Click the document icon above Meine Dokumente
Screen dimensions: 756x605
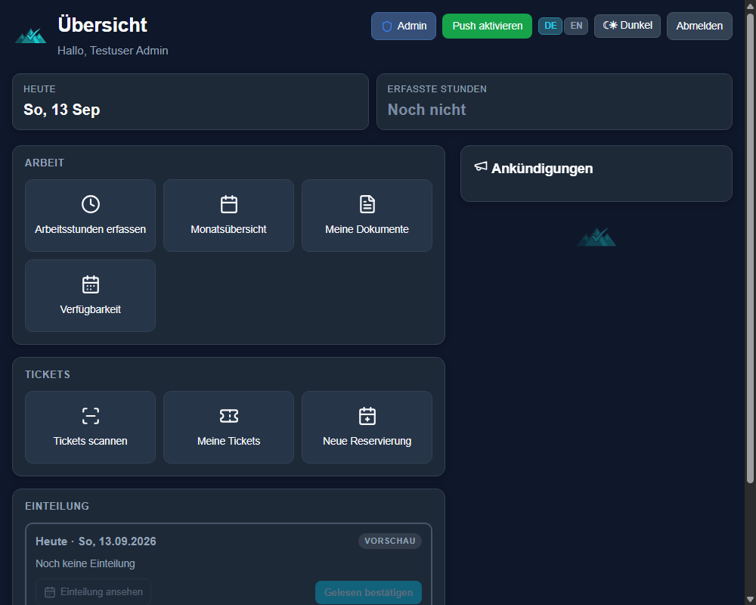pyautogui.click(x=367, y=204)
